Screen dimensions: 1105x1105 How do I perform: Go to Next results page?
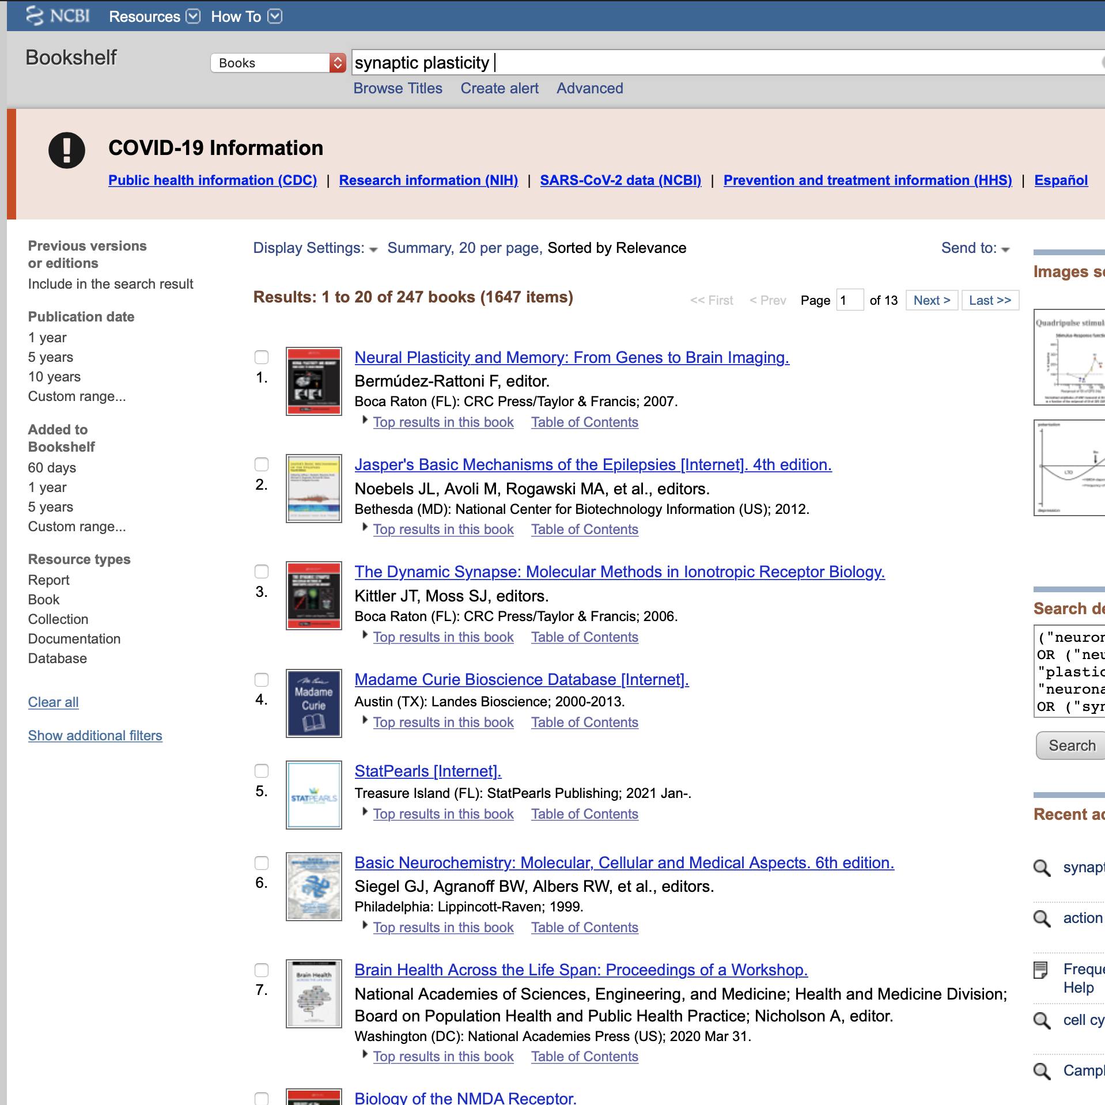pos(932,300)
